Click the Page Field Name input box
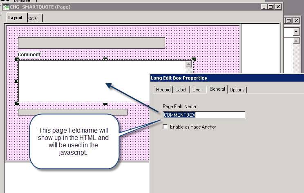304x193 pixels. click(204, 115)
